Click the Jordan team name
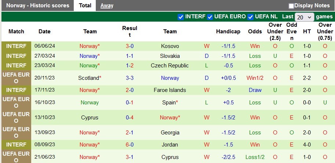This screenshot has width=335, height=163. point(170,145)
